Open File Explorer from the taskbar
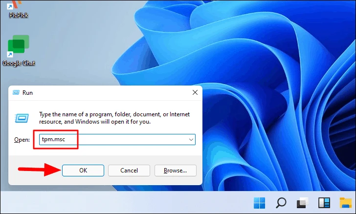Image resolution: width=356 pixels, height=214 pixels. point(346,203)
